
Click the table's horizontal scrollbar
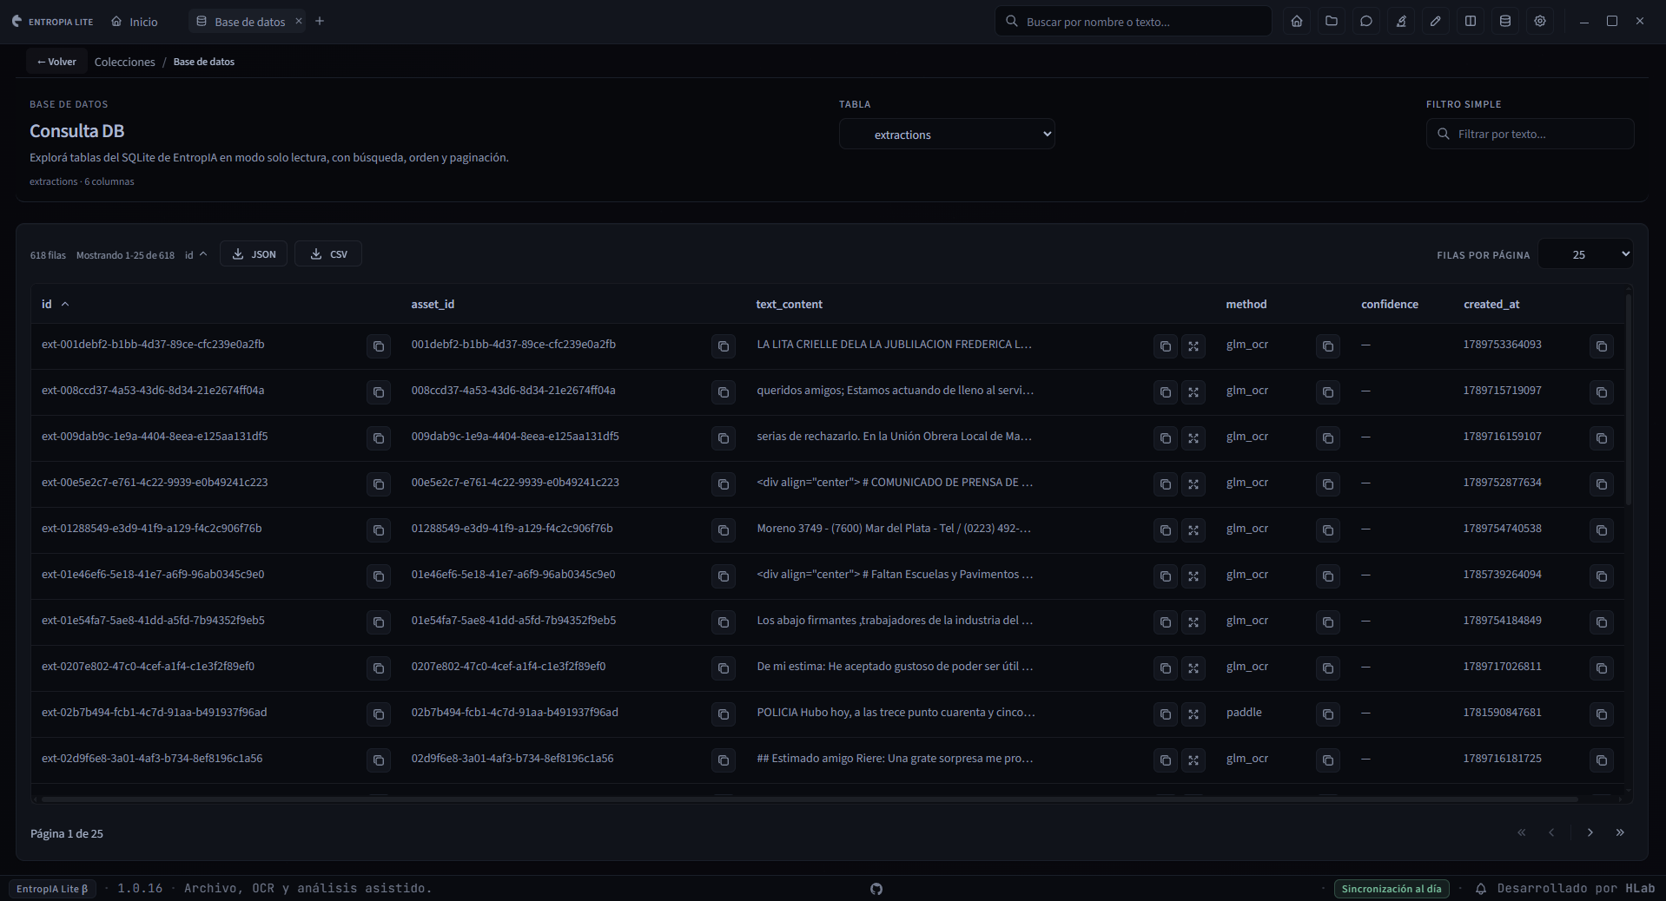(x=810, y=798)
